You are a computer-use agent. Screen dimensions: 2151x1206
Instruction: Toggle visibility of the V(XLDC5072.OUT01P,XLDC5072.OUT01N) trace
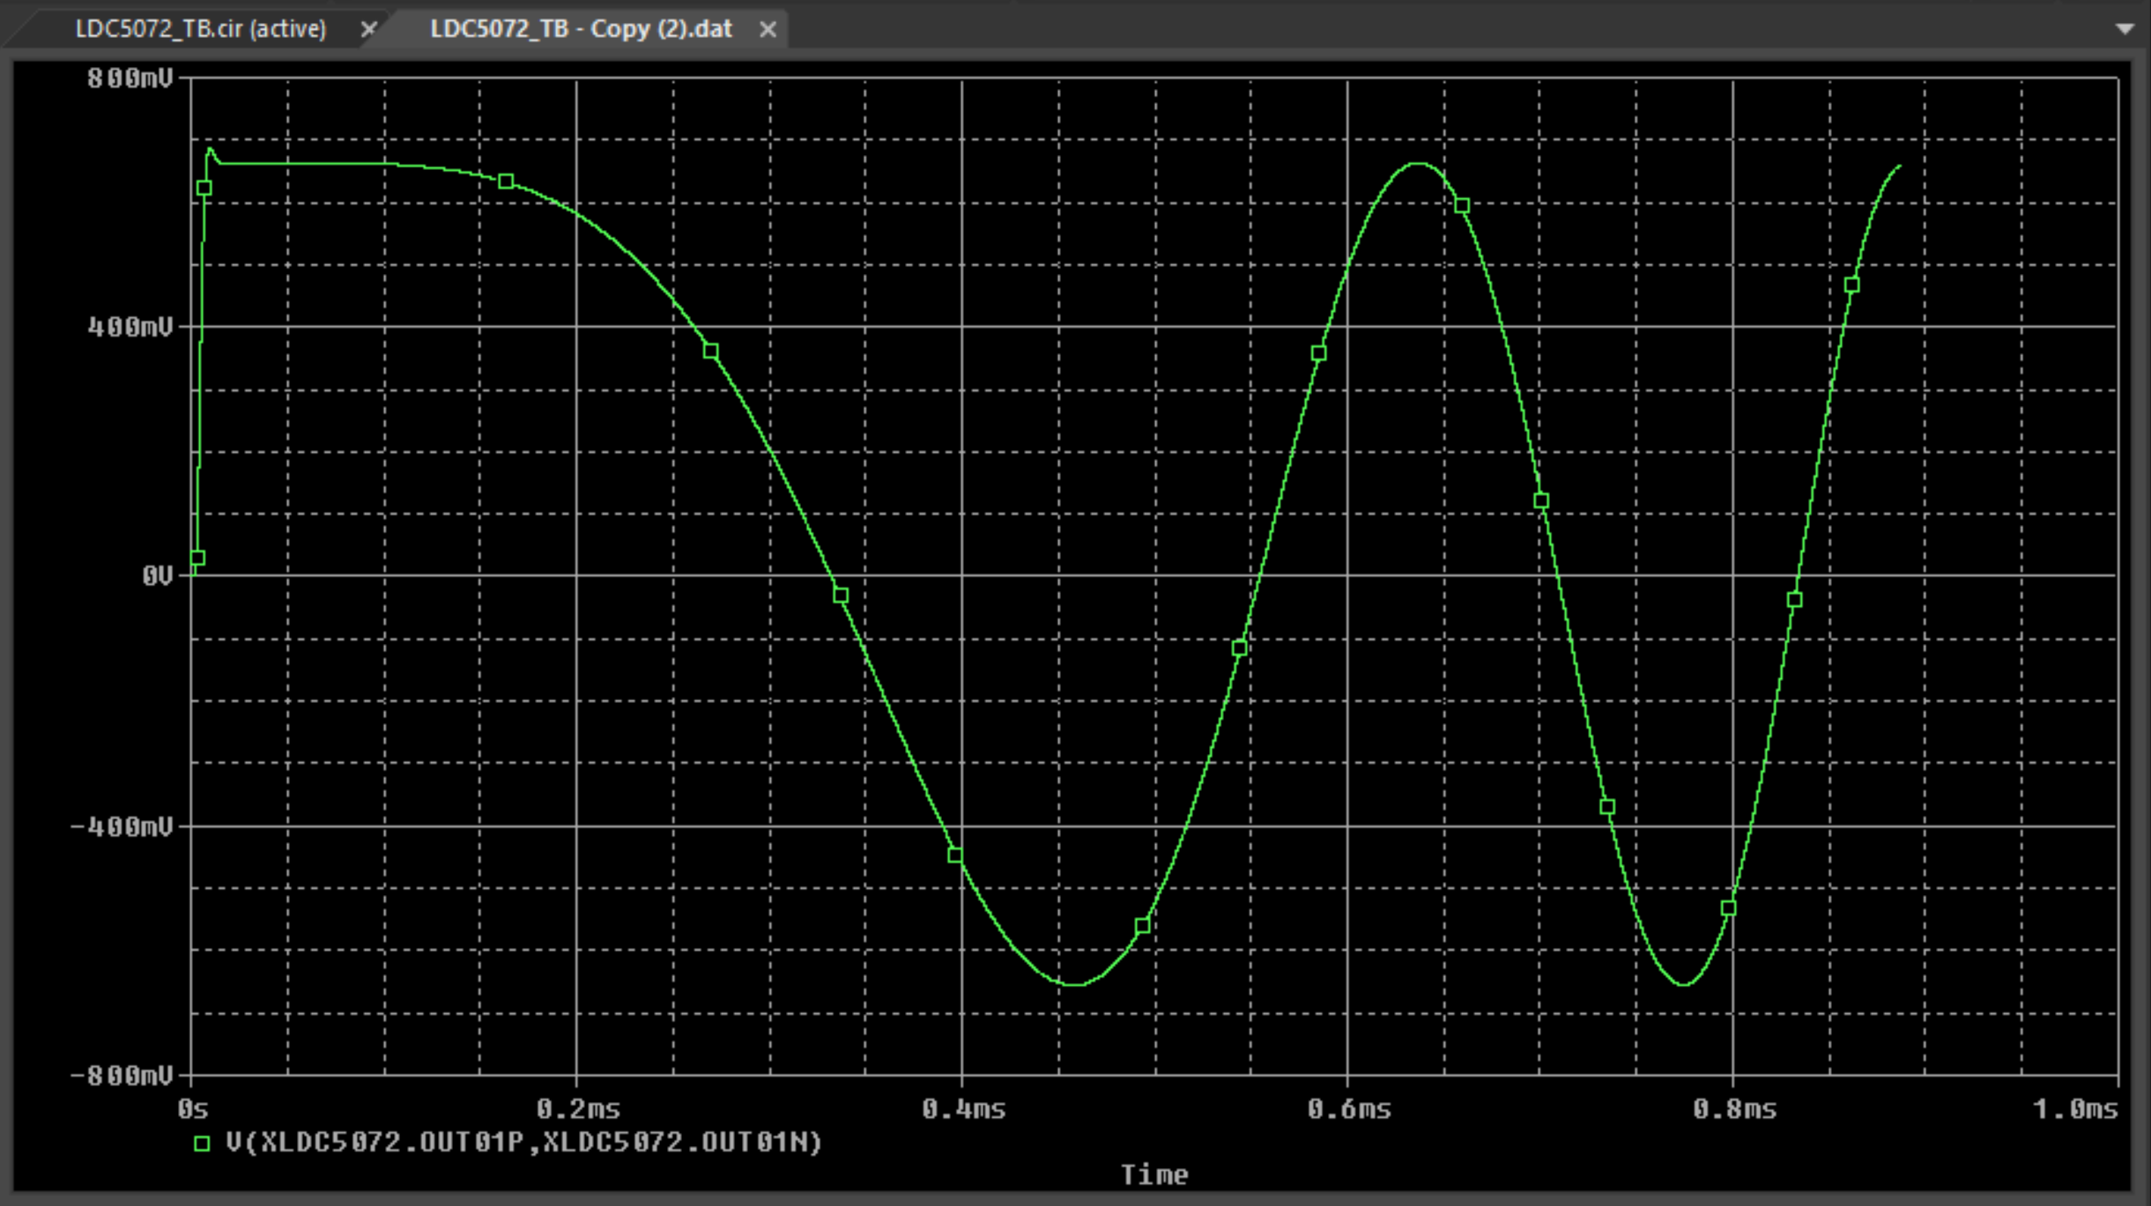[x=201, y=1143]
